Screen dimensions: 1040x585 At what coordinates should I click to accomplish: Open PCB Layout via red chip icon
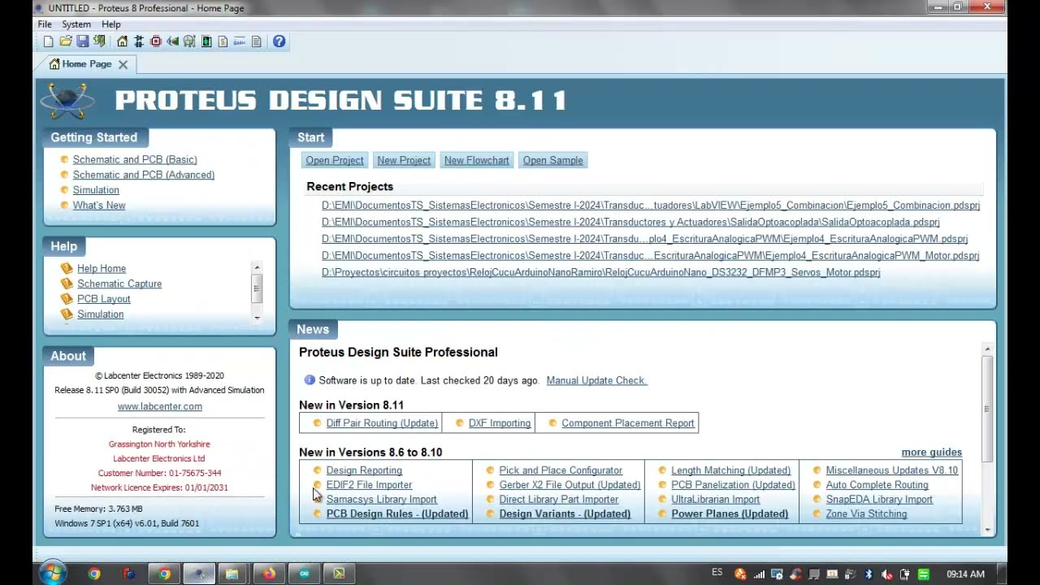[x=156, y=41]
